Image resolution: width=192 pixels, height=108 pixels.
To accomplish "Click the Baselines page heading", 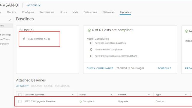I will pos(25,19).
